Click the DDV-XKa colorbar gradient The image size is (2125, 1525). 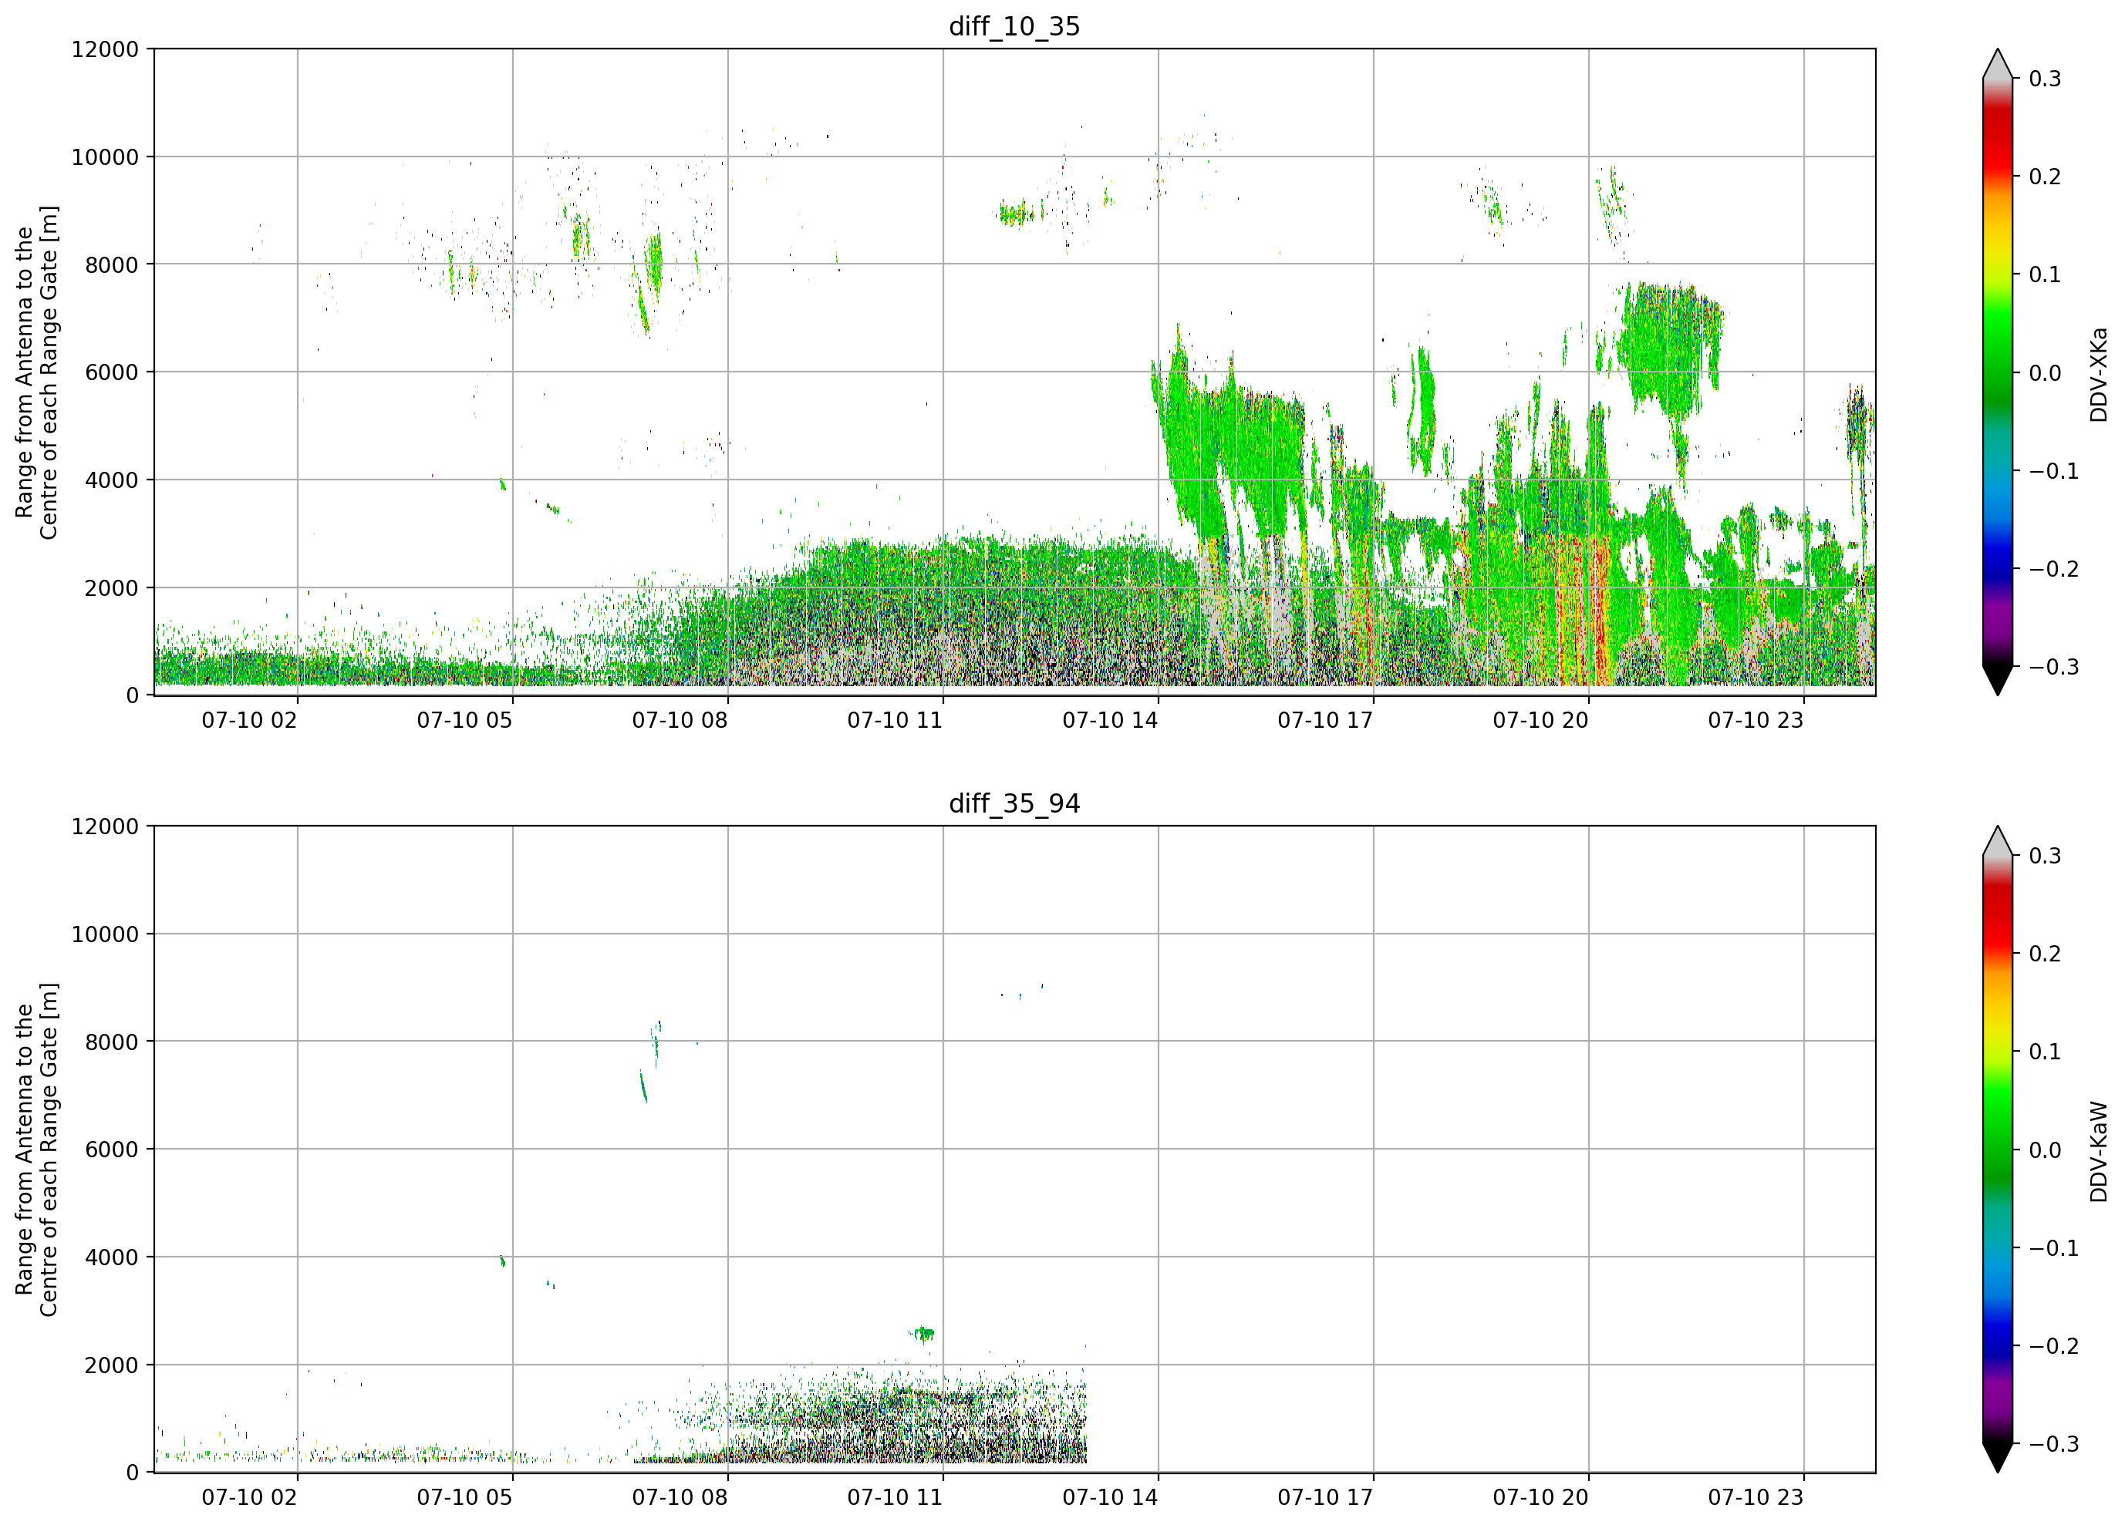pyautogui.click(x=1998, y=372)
